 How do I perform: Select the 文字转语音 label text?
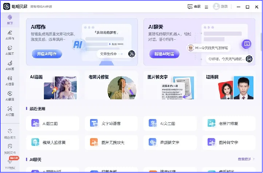click(x=111, y=123)
